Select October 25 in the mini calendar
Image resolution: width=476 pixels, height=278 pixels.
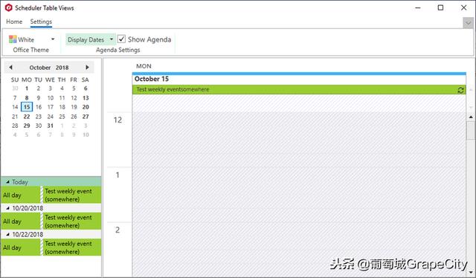pos(62,116)
